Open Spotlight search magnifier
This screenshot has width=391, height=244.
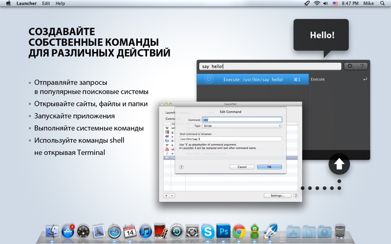(382, 3)
